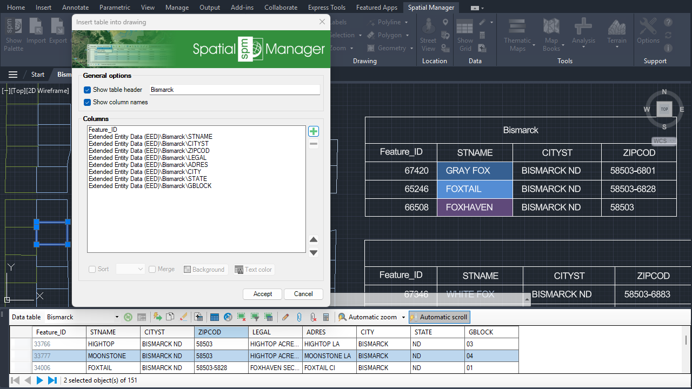
Task: Click the calculator icon in data toolbar
Action: (326, 317)
